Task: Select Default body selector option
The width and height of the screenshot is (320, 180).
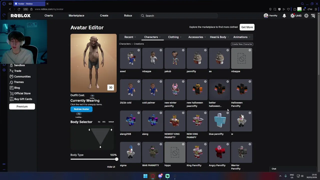Action: click(111, 122)
